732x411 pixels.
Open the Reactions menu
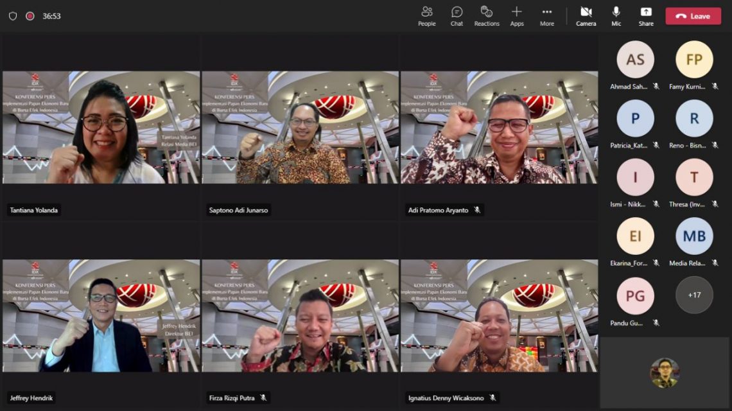487,16
